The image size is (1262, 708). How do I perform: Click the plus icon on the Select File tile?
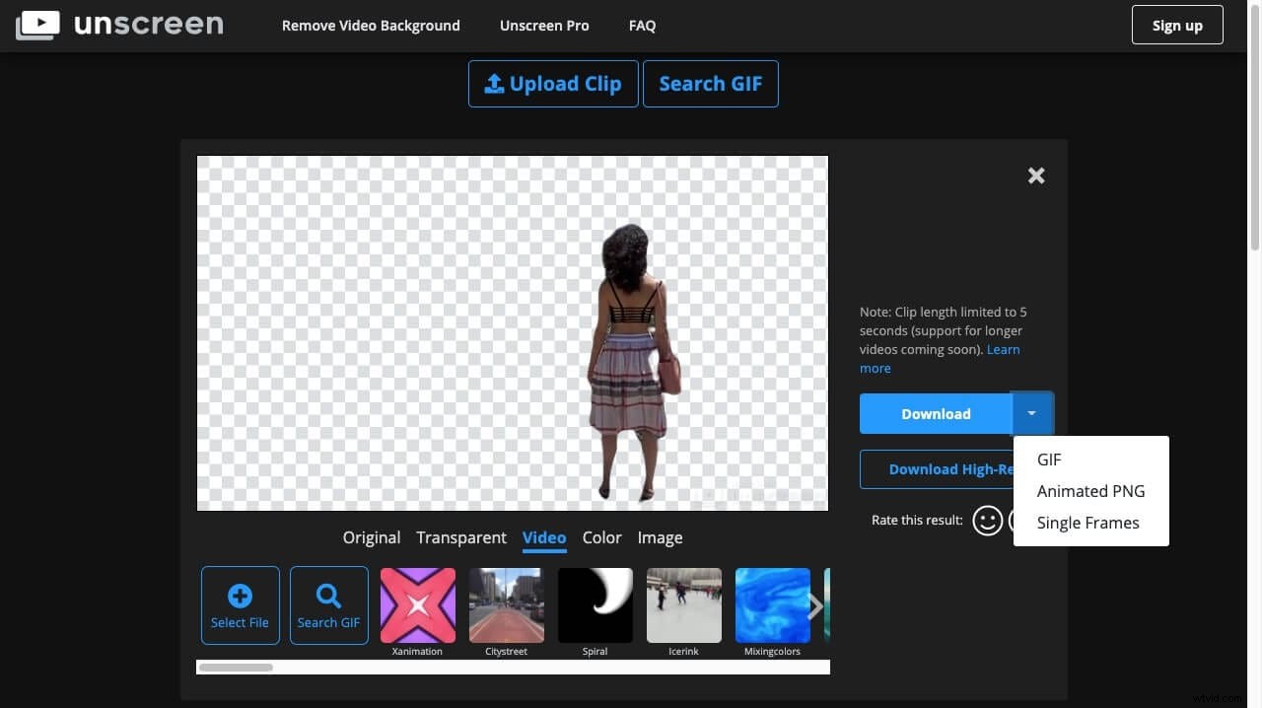(x=240, y=595)
